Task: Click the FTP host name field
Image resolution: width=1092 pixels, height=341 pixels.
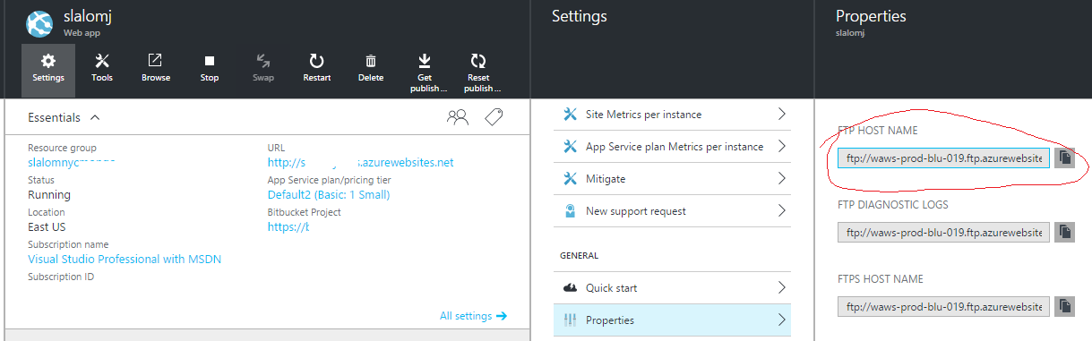Action: (x=943, y=158)
